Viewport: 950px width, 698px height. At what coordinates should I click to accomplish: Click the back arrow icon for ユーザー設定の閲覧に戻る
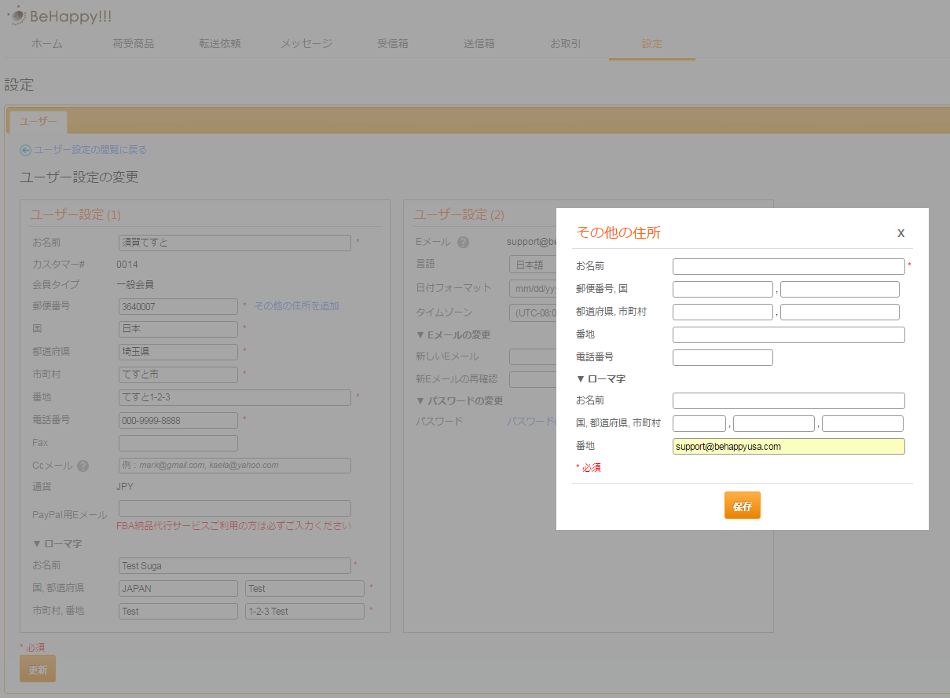click(x=25, y=150)
